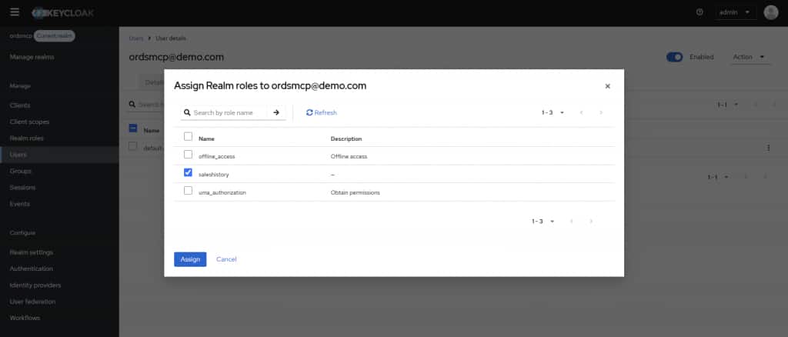
Task: Select all roles via header checkbox
Action: click(188, 137)
